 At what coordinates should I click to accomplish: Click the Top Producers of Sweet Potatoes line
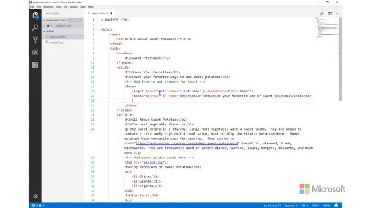[163, 167]
